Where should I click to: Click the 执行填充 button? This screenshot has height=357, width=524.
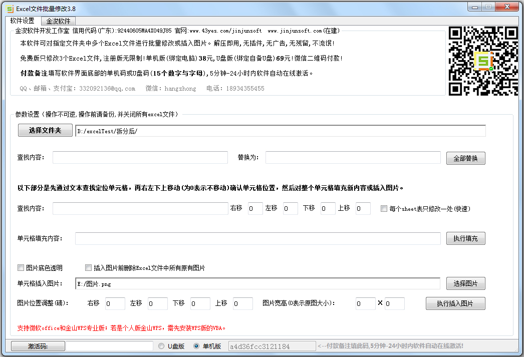465,238
